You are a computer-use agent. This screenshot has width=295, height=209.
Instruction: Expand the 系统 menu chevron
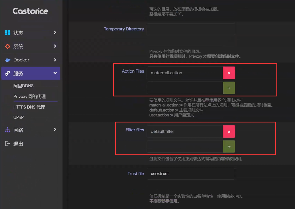55,46
